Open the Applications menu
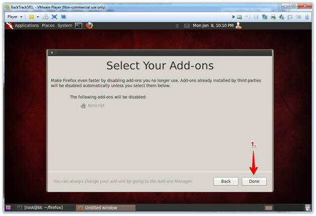The height and width of the screenshot is (216, 316). pos(27,26)
